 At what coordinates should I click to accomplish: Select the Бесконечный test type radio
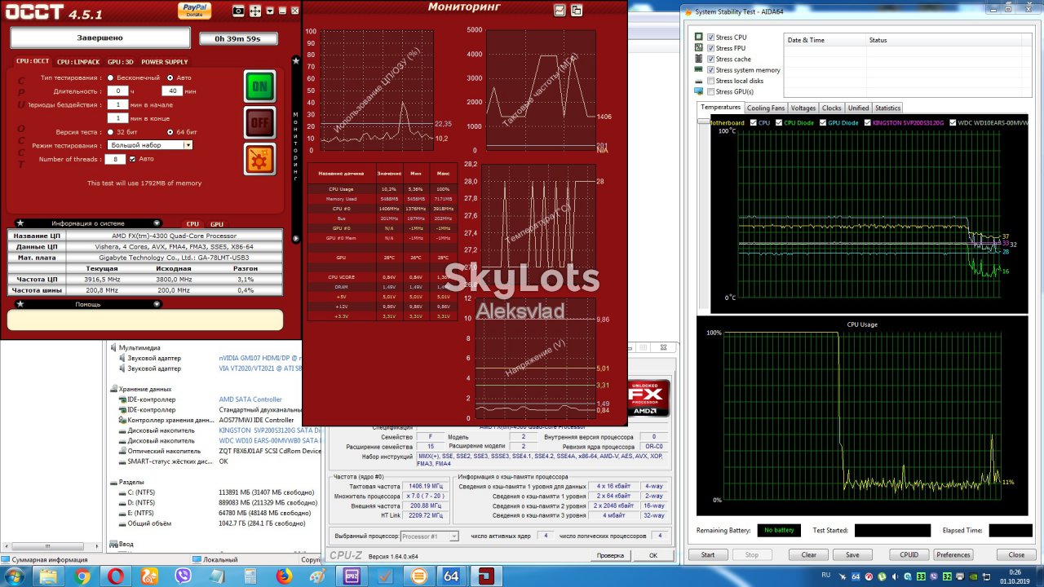[x=110, y=77]
